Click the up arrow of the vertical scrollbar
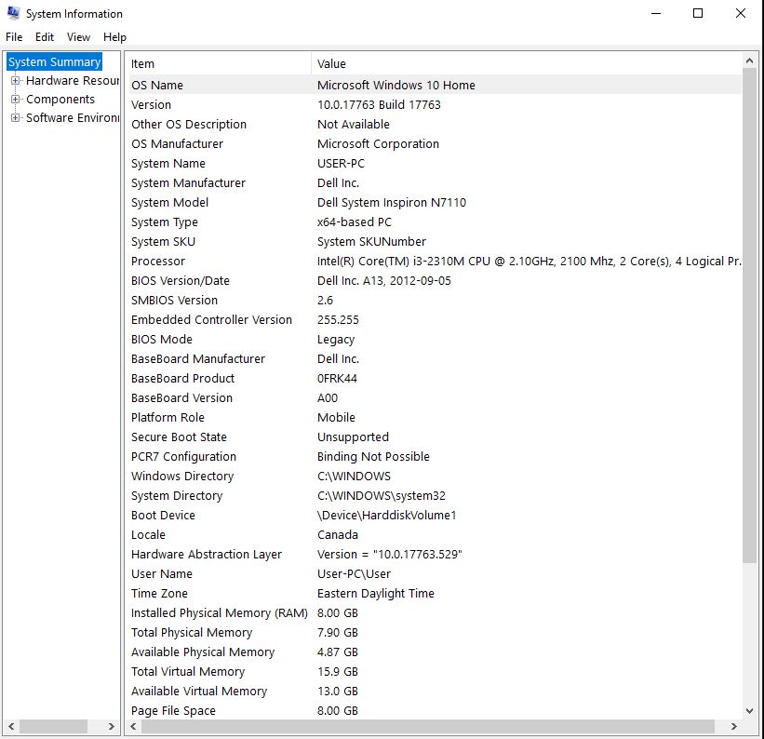The width and height of the screenshot is (764, 739). click(x=749, y=60)
